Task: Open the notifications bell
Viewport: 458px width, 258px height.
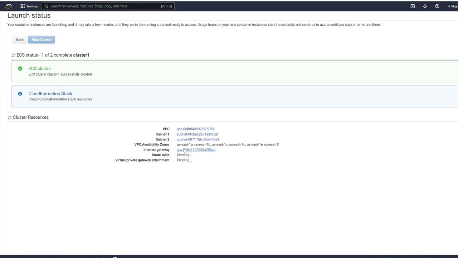Action: [425, 6]
